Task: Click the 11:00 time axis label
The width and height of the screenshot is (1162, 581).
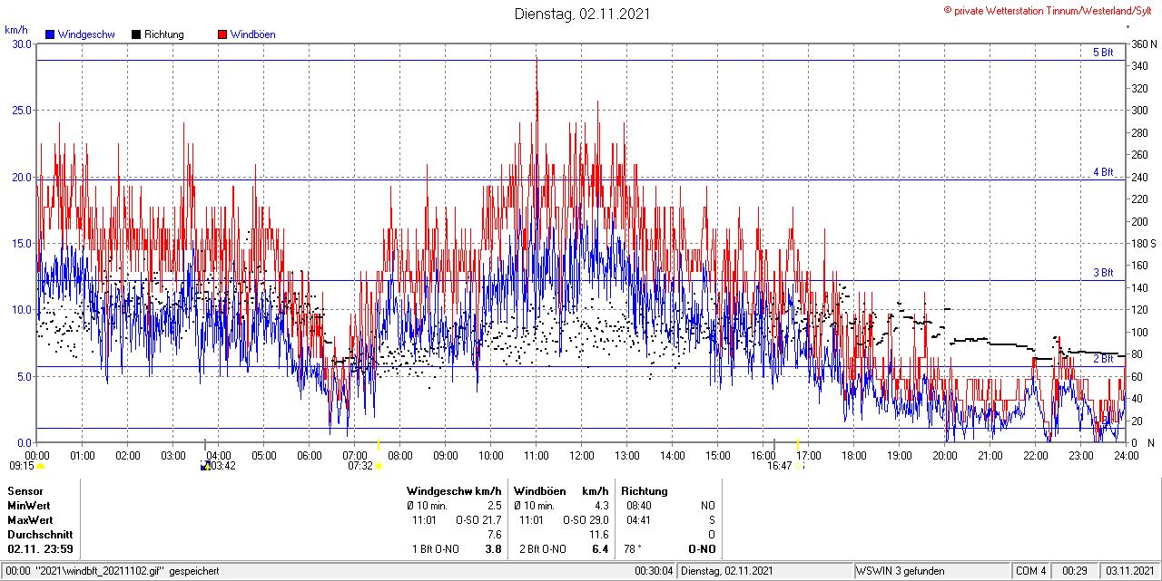Action: pos(537,455)
